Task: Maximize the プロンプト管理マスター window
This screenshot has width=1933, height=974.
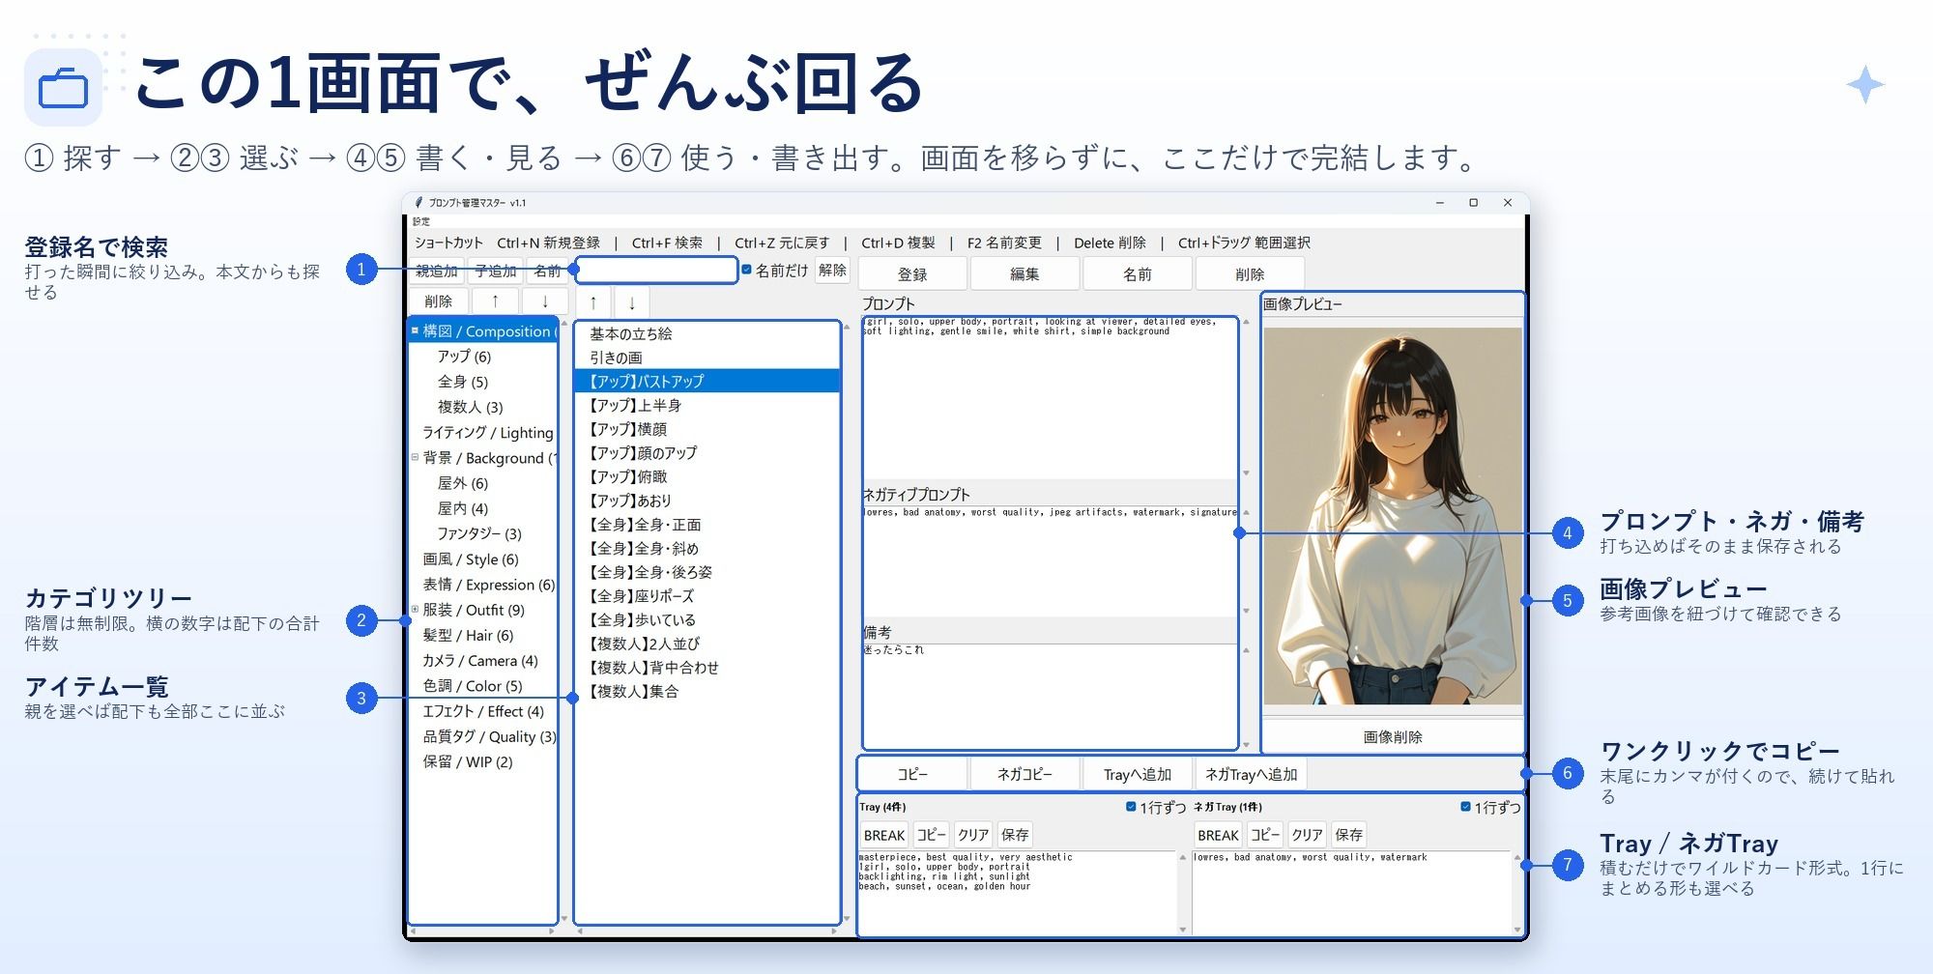Action: tap(1473, 203)
